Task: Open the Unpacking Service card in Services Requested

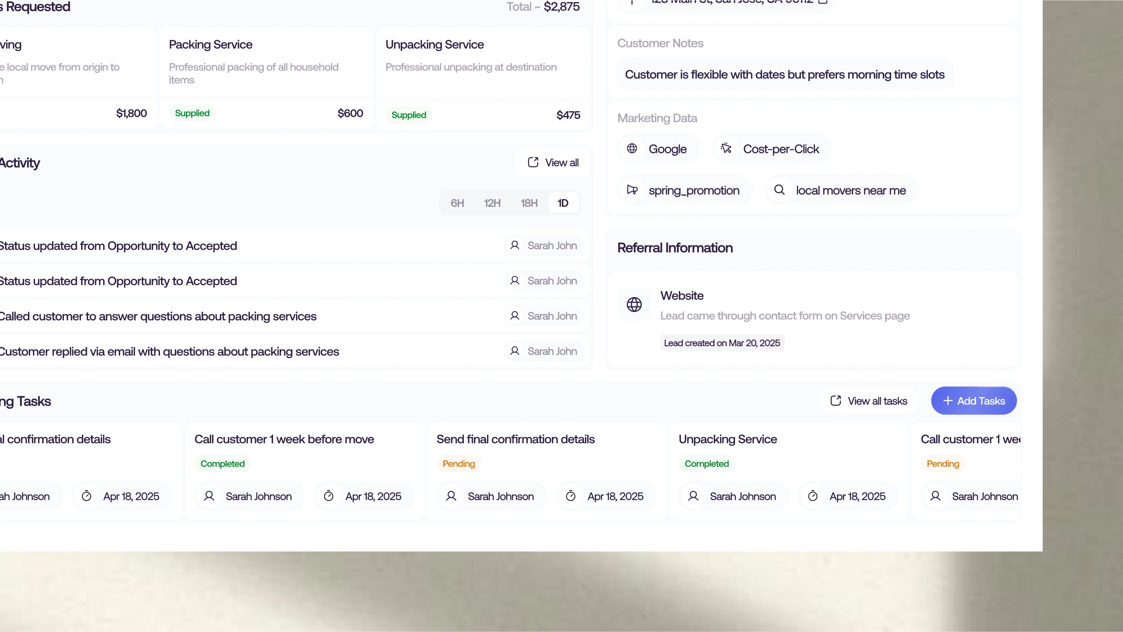Action: [483, 79]
